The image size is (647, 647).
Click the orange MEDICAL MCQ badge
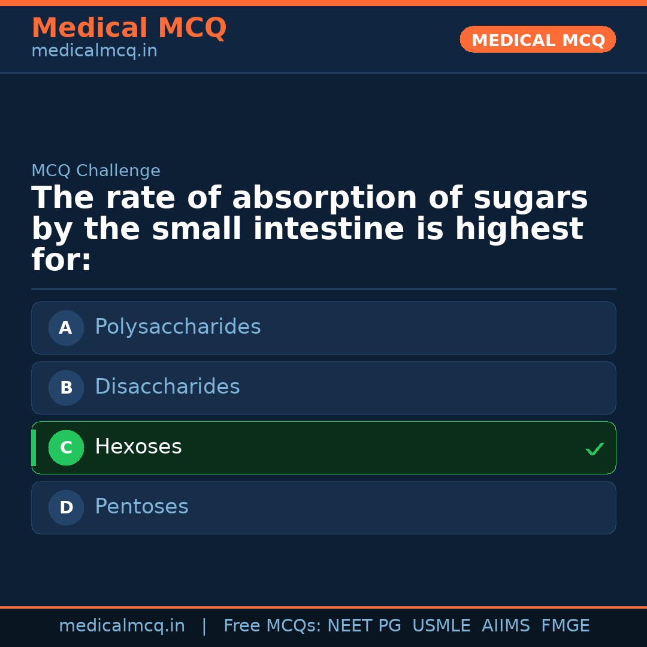click(538, 40)
